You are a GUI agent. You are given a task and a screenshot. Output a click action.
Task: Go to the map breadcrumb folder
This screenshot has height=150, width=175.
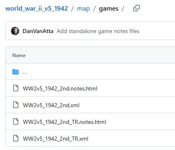83,9
